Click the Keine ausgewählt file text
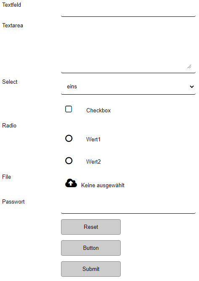Viewport: 199px width, 281px height. pyautogui.click(x=103, y=186)
